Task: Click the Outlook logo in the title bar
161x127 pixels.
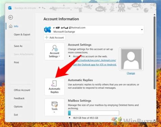Action: [x=10, y=8]
